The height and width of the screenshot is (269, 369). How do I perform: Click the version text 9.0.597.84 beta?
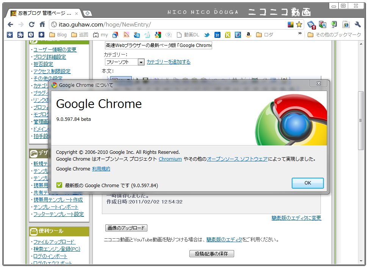coord(73,119)
